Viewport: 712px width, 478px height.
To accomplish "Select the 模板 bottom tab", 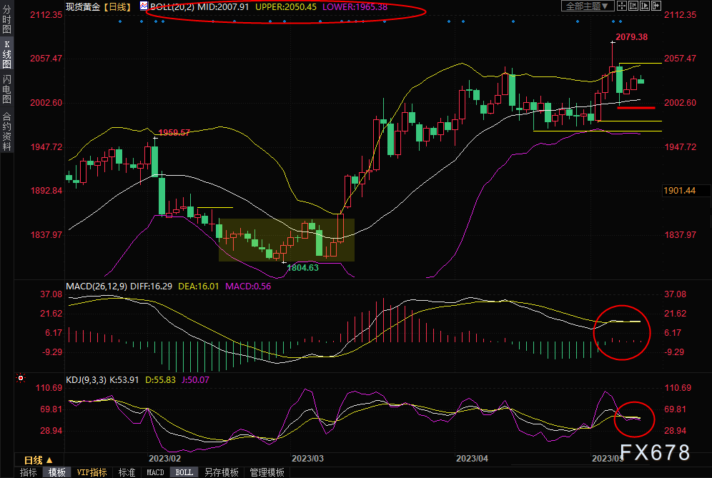I will (x=57, y=472).
